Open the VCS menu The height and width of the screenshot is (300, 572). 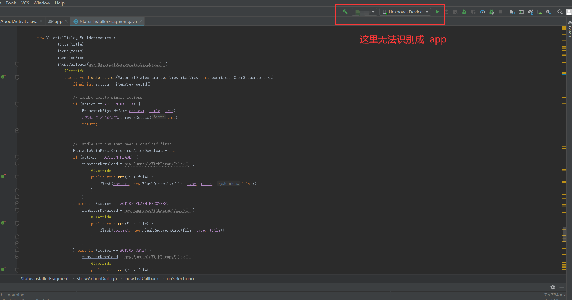tap(25, 3)
